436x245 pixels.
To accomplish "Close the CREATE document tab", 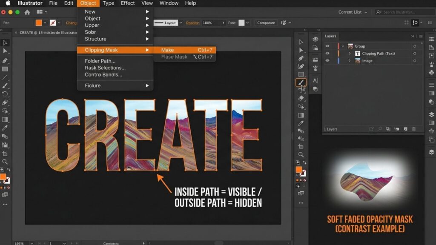I will pyautogui.click(x=16, y=32).
